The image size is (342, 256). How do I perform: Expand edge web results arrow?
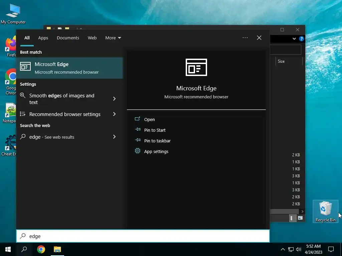click(114, 137)
